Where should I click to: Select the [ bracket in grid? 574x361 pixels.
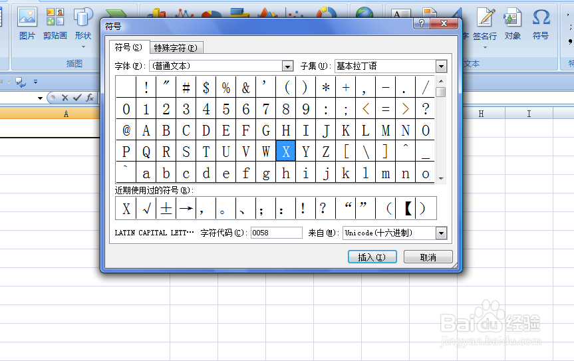[x=346, y=151]
